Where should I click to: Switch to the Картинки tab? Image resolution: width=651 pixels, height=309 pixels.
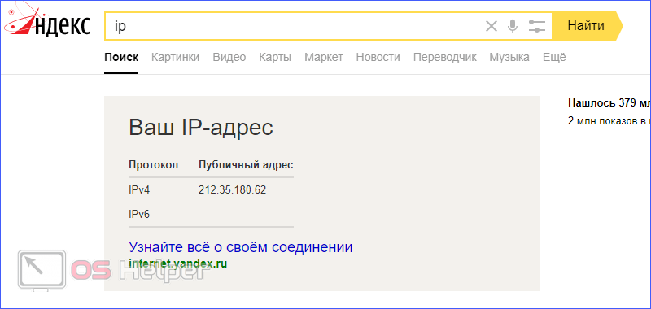coord(175,57)
